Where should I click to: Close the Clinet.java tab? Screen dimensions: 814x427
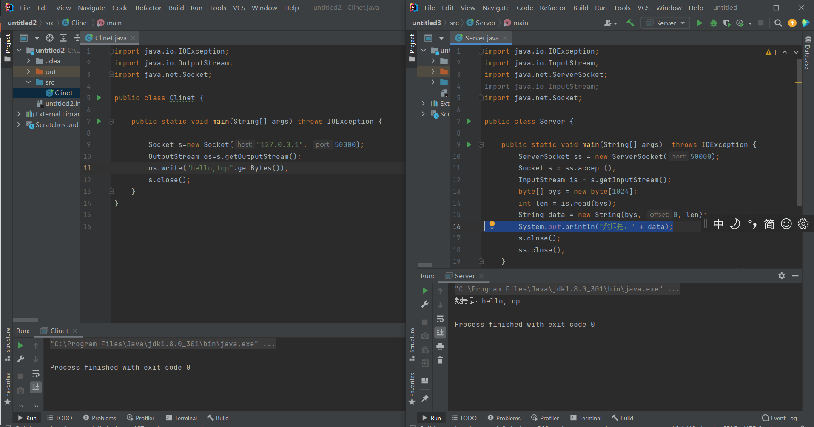(x=133, y=38)
